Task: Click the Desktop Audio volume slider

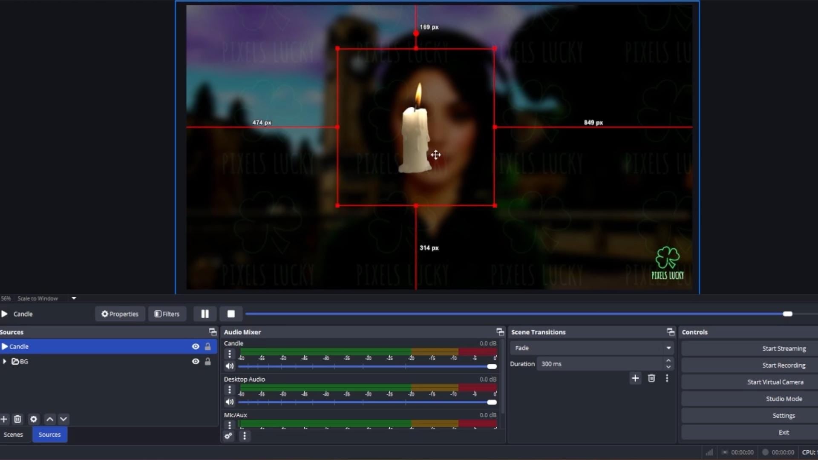Action: click(x=366, y=402)
